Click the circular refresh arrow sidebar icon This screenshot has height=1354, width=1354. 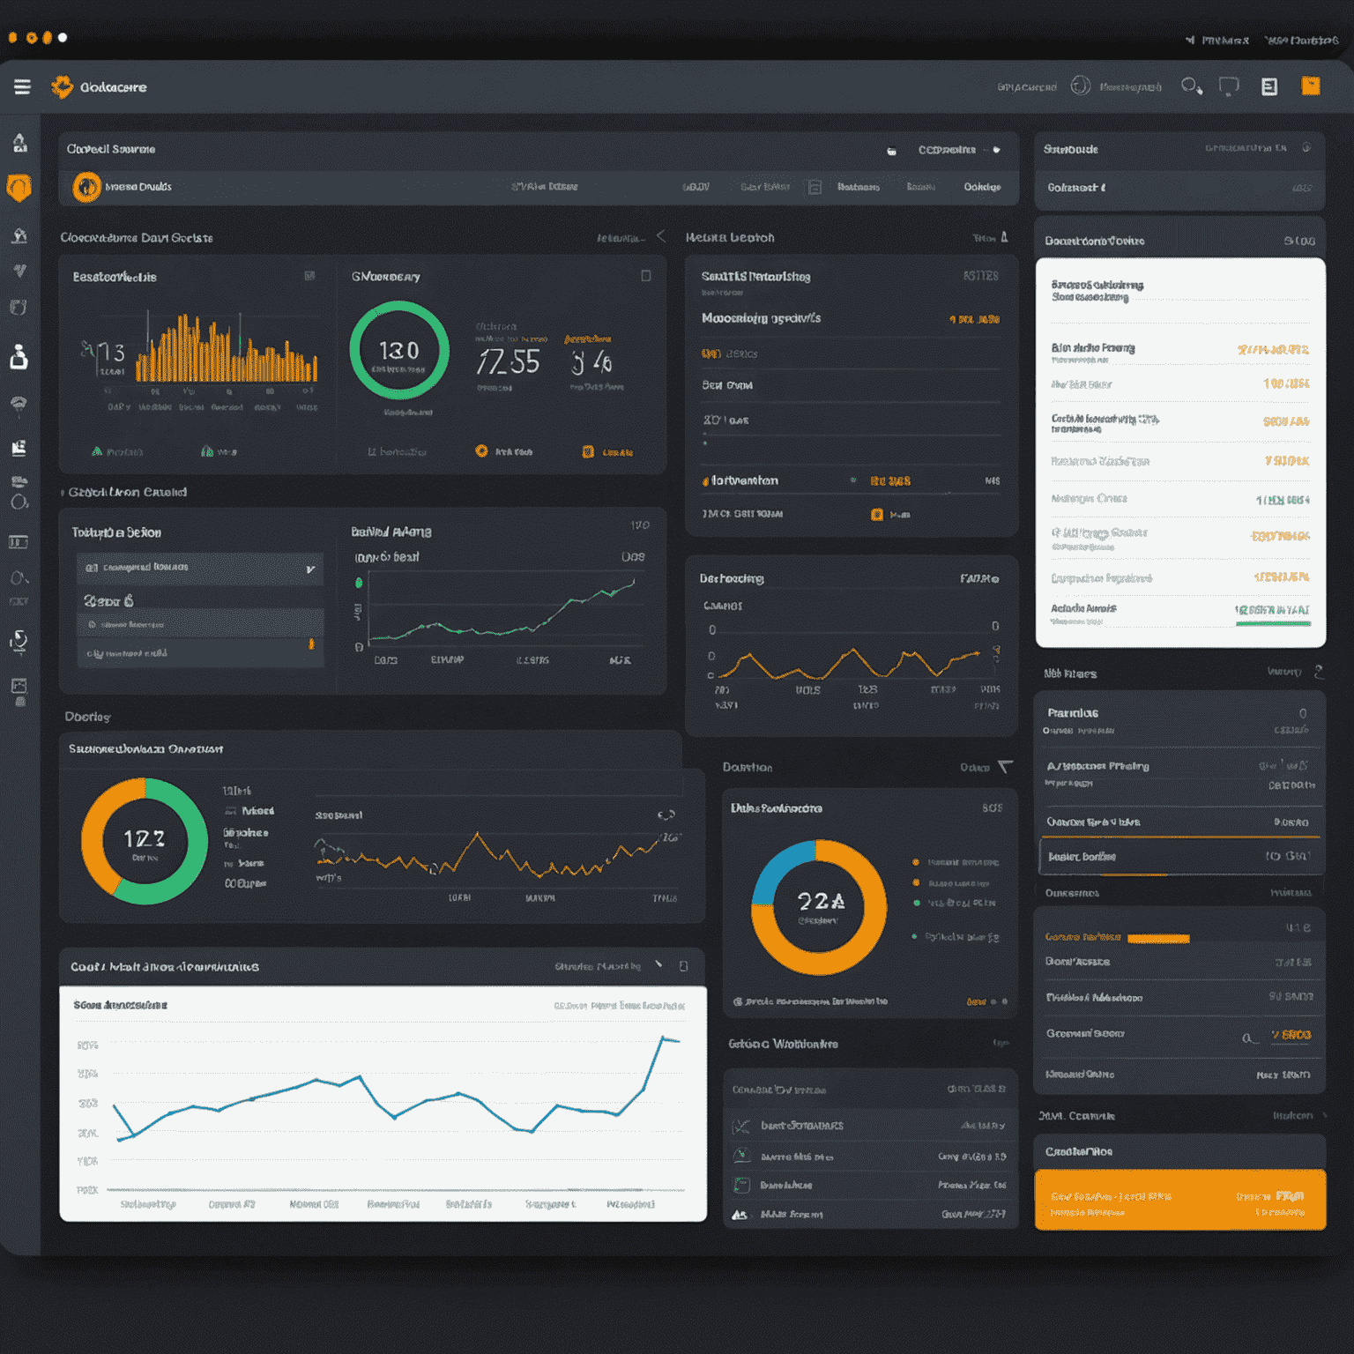point(19,641)
